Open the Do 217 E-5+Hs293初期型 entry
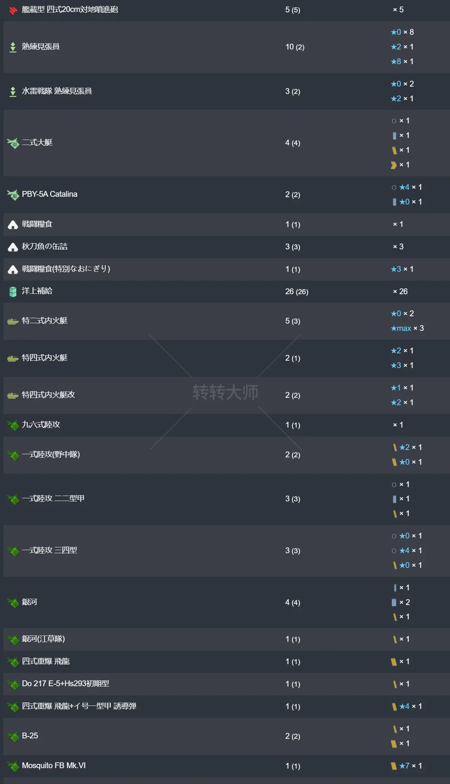This screenshot has height=784, width=450. 65,683
